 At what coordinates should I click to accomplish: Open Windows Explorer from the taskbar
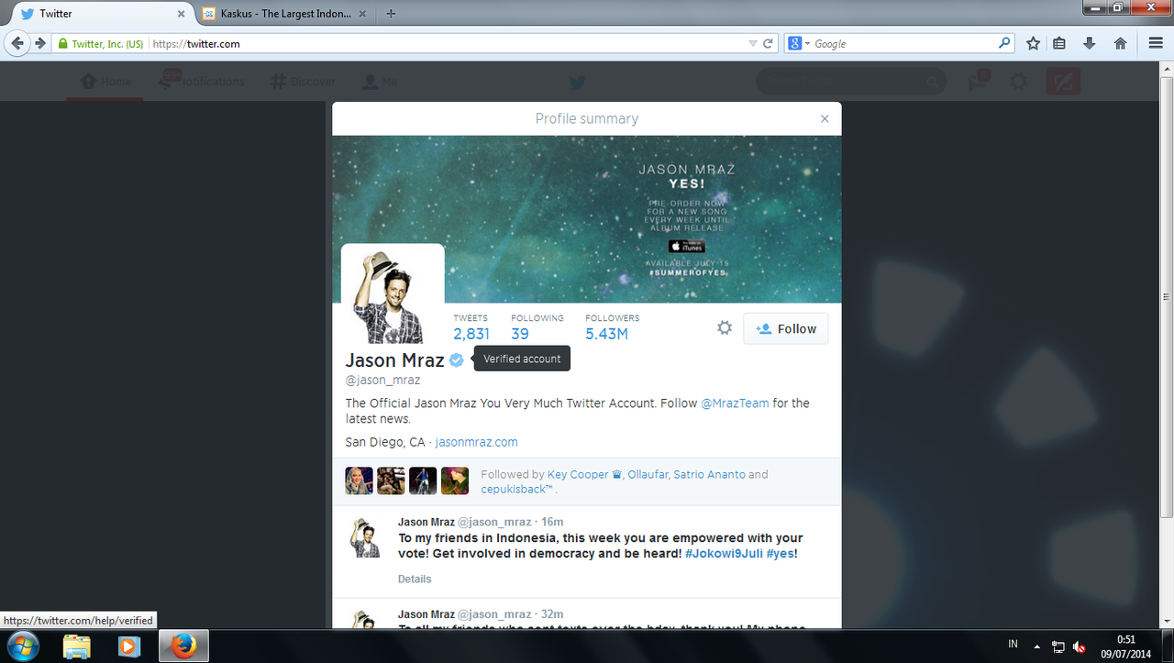77,646
